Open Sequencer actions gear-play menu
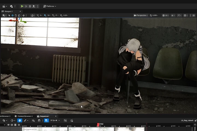The height and width of the screenshot is (131, 197). [x=5, y=120]
